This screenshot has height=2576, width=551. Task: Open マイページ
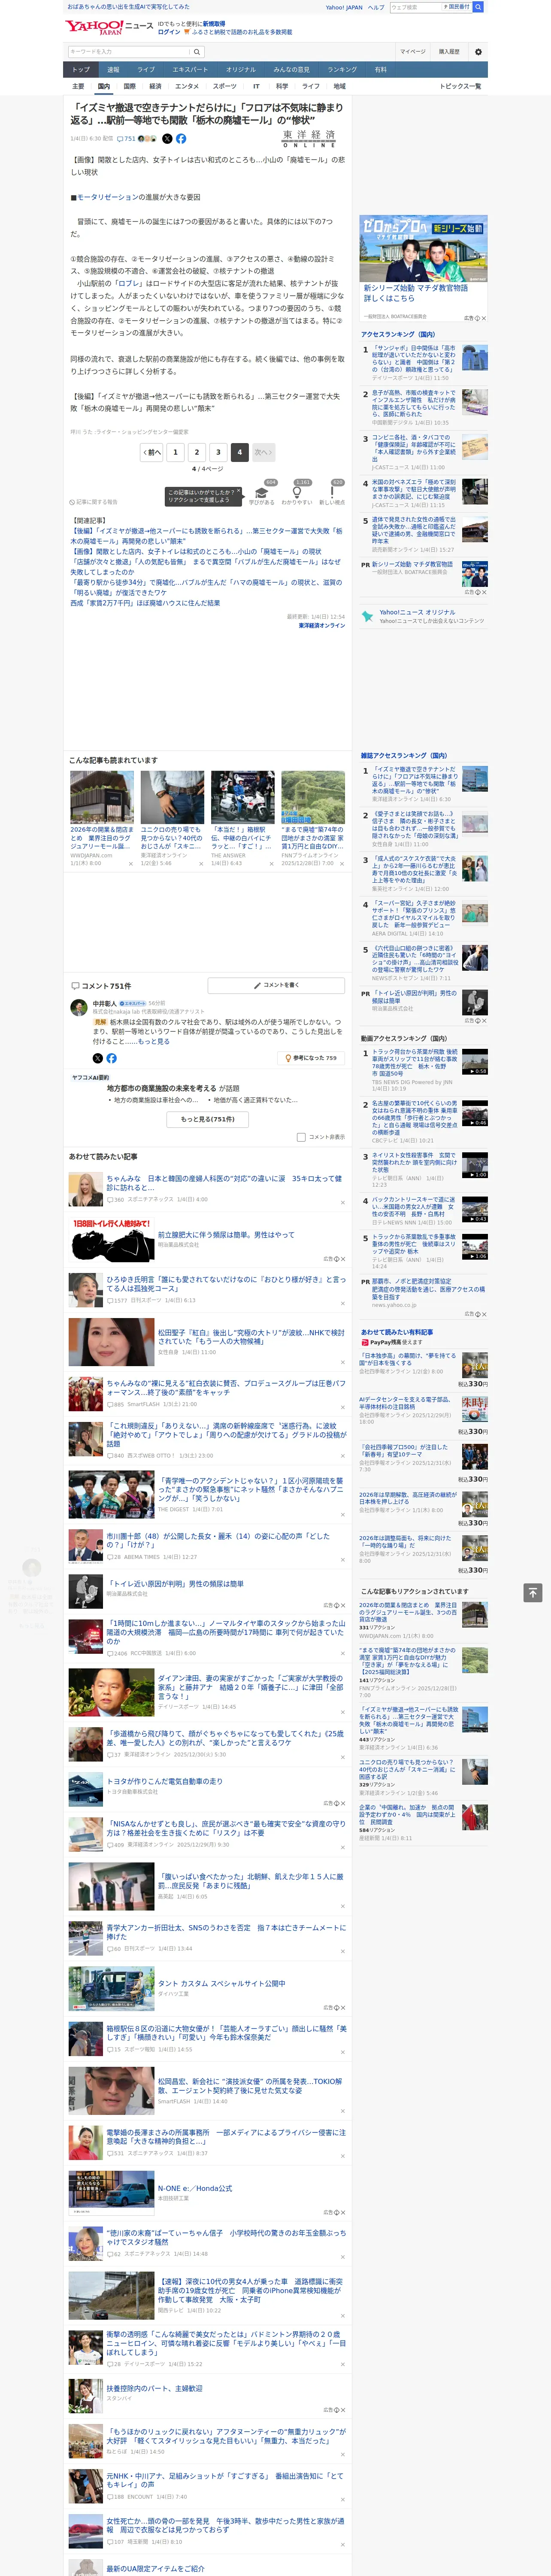click(x=413, y=51)
